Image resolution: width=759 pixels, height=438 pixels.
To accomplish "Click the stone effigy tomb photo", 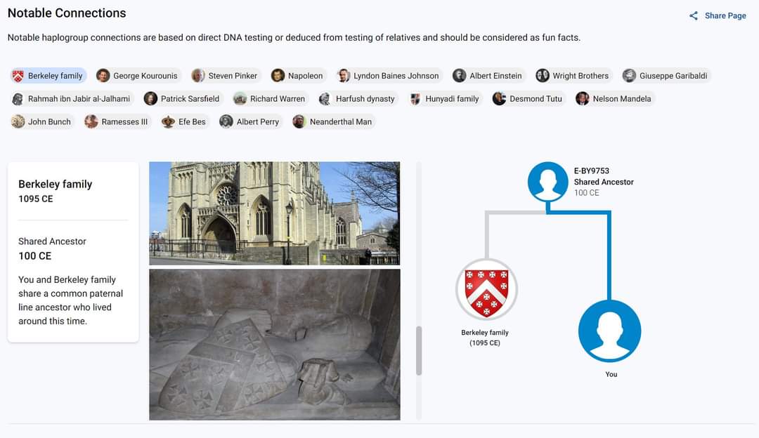I will pos(275,345).
